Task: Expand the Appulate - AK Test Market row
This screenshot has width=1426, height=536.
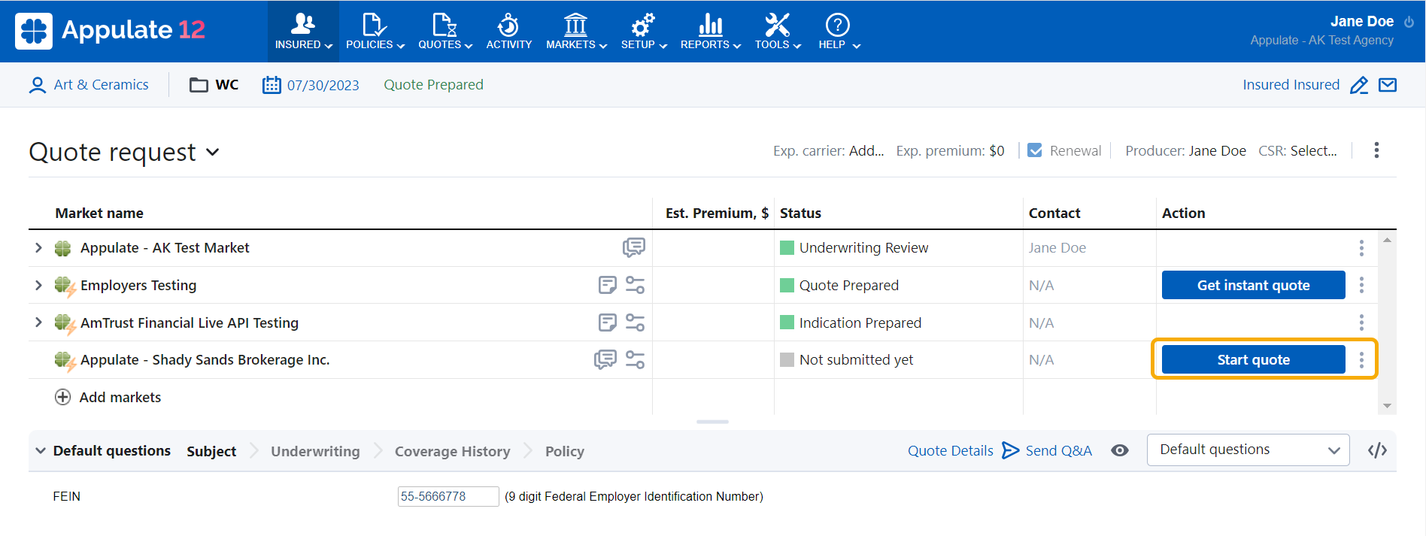Action: click(38, 247)
